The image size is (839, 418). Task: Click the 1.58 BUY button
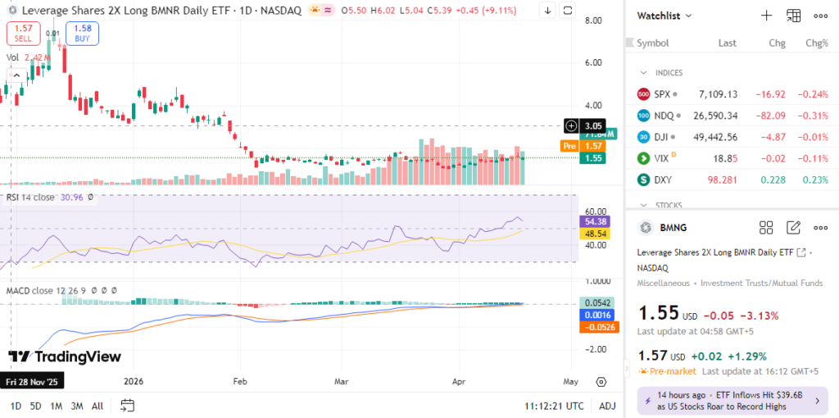pos(82,33)
